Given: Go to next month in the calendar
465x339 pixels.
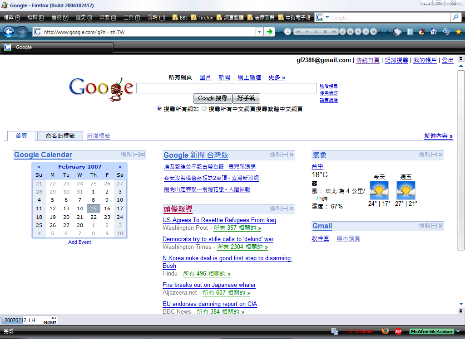Looking at the screenshot, I should click(x=120, y=167).
